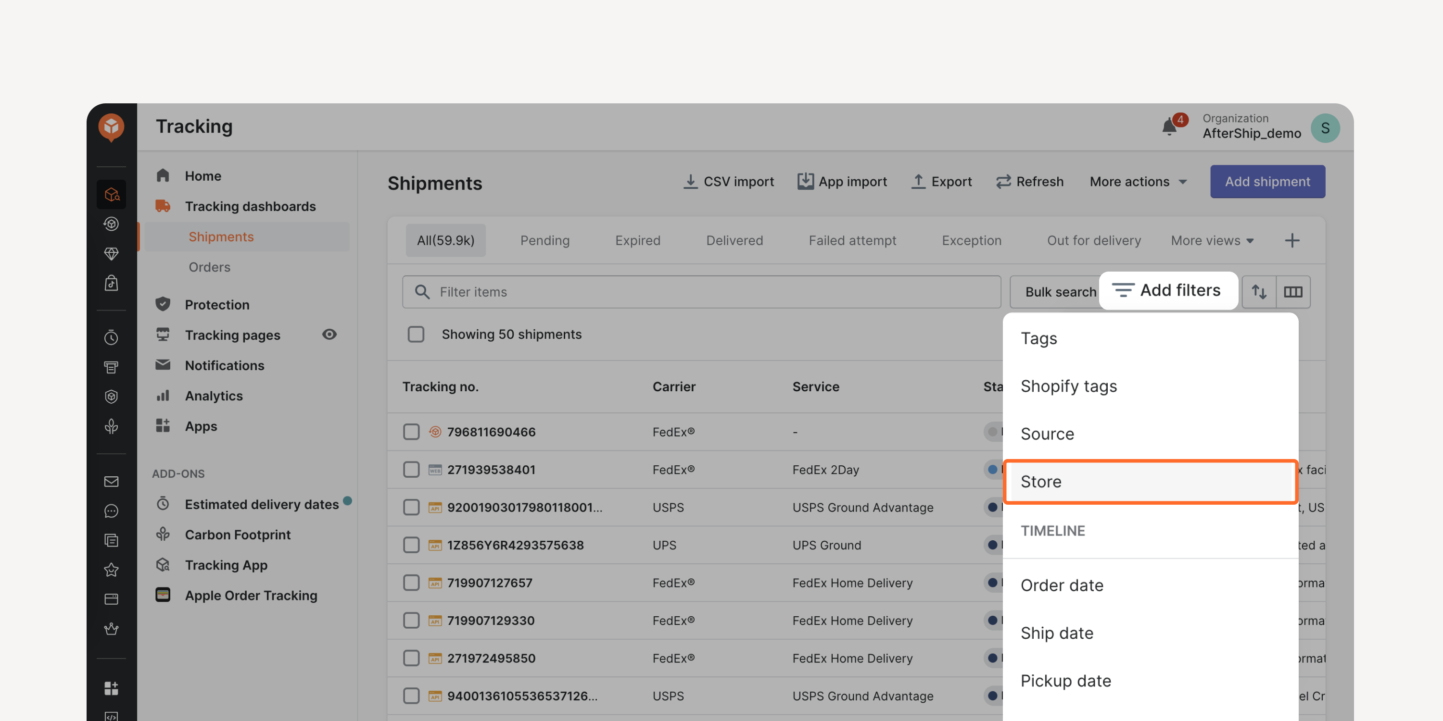Screen dimensions: 1443x721
Task: Click the App import button
Action: tap(842, 181)
